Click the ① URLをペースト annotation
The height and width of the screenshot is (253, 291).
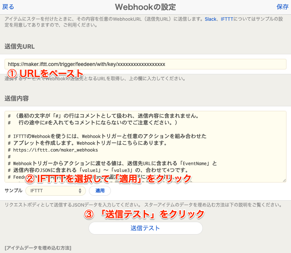pos(45,73)
